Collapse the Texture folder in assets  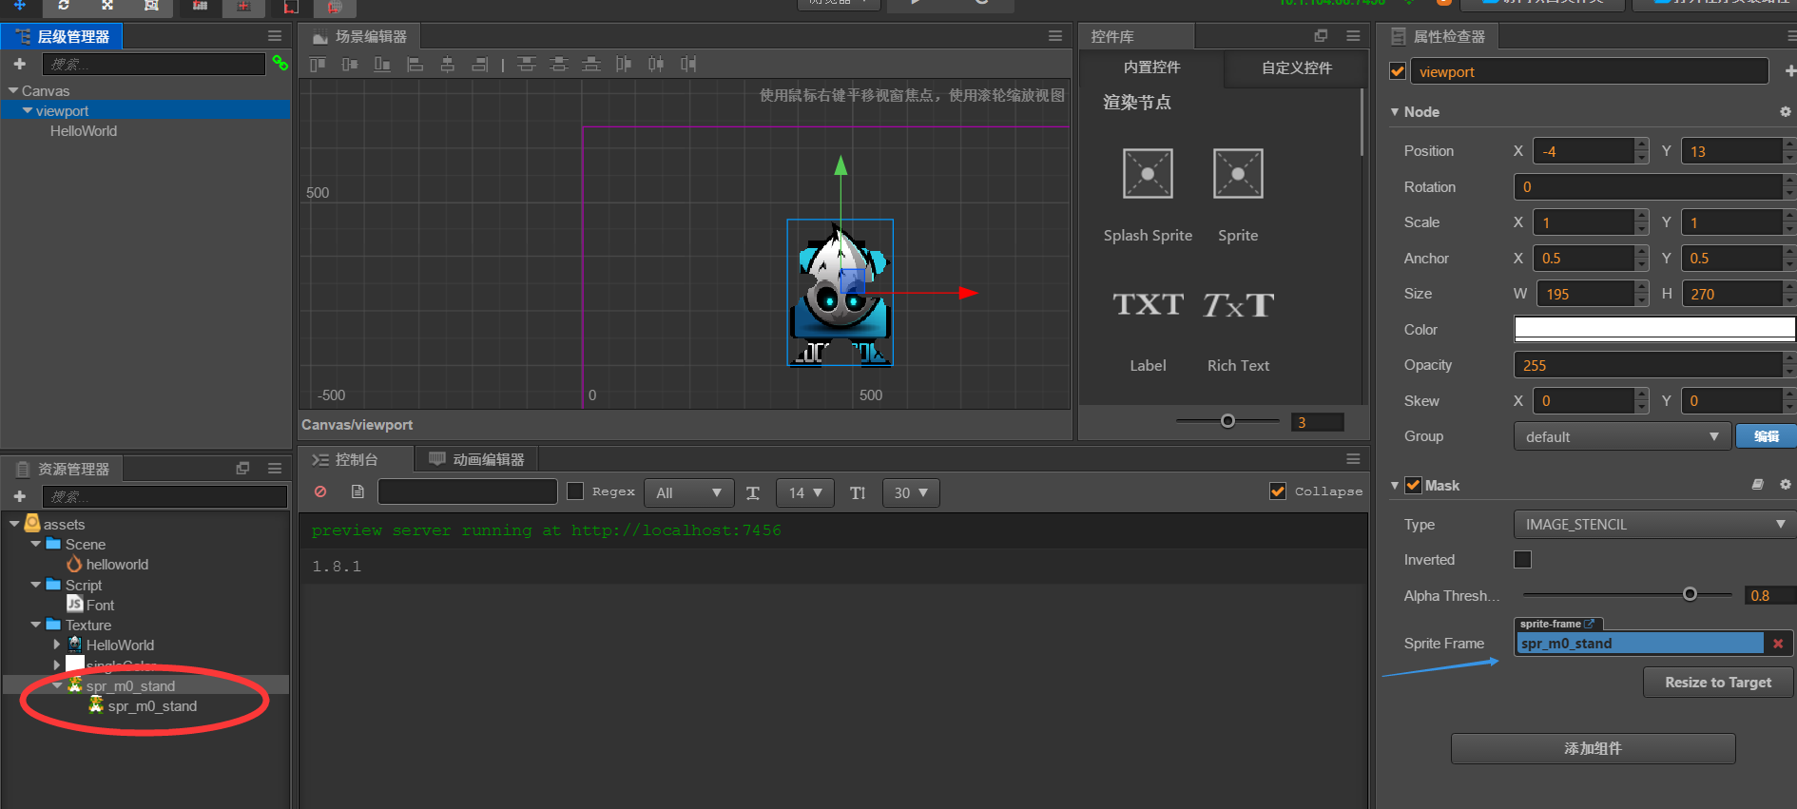coord(36,625)
